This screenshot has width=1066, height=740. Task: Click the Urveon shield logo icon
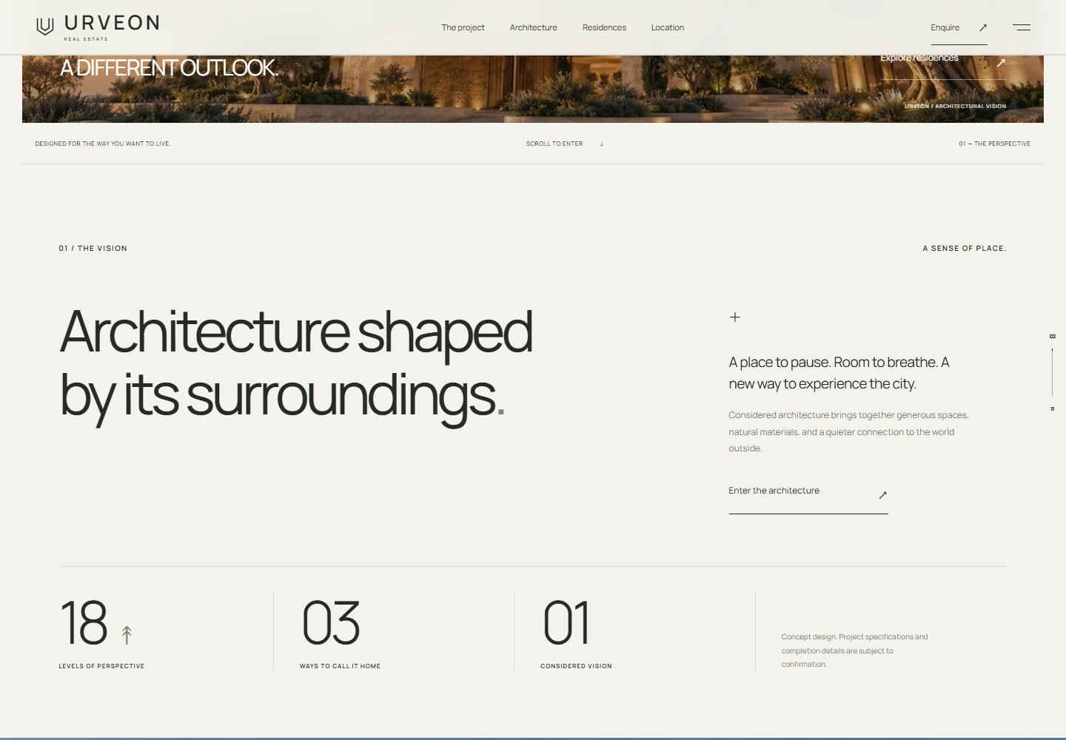click(x=45, y=27)
